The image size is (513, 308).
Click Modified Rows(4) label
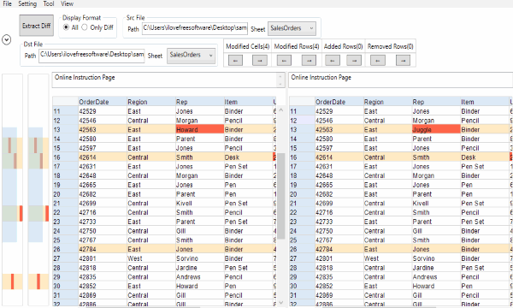(x=297, y=46)
